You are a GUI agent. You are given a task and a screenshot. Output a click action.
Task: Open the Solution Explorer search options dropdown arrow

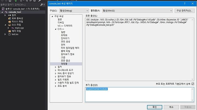[44, 5]
